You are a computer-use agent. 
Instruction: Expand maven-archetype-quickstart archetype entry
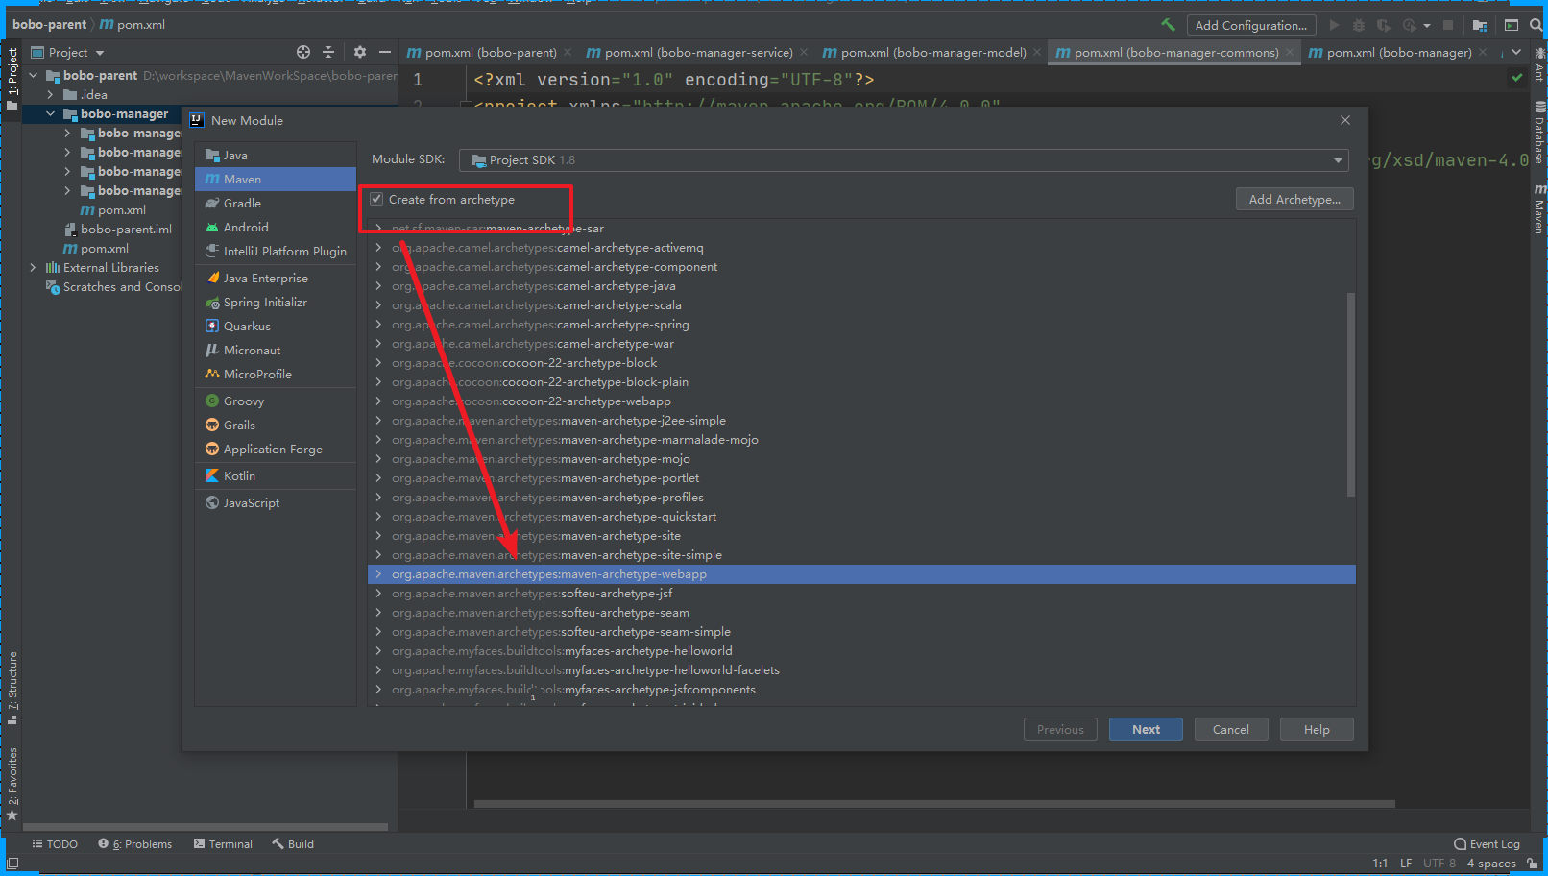378,517
